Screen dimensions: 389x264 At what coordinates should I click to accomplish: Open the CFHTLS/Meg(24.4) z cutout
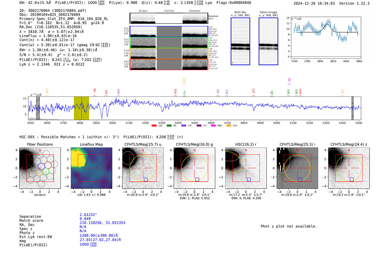pyautogui.click(x=349, y=168)
